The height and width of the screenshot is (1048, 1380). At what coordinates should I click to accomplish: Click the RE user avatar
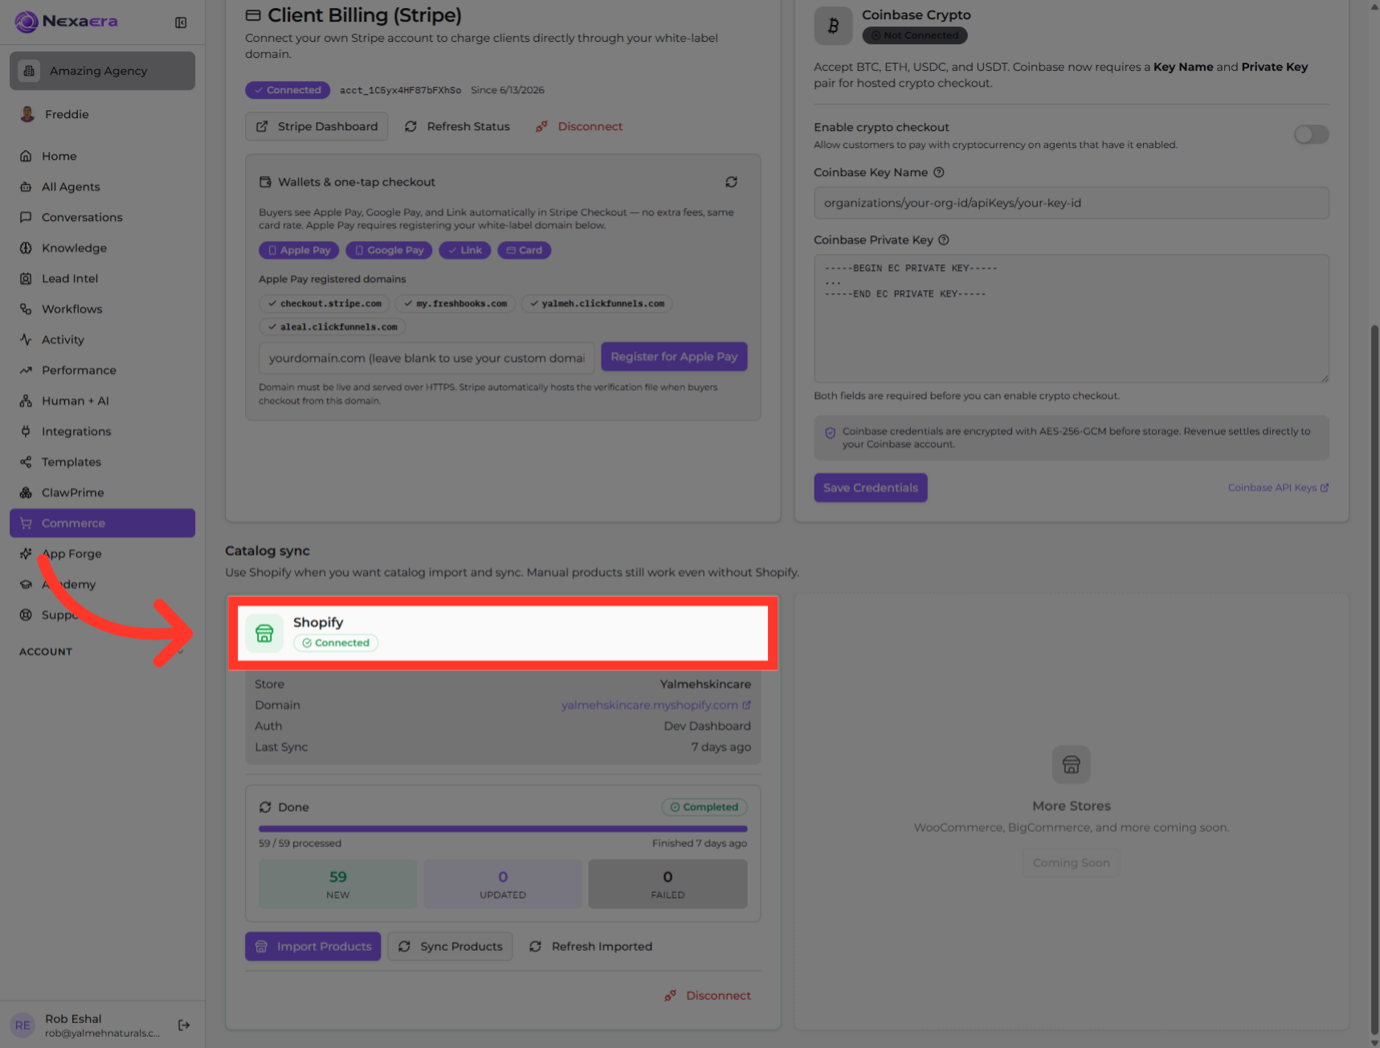coord(22,1025)
